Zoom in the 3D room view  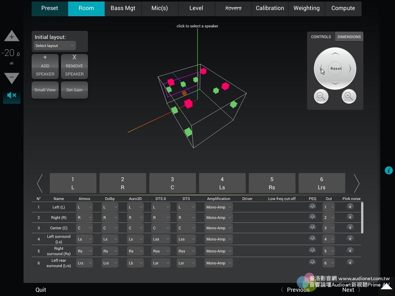349,96
